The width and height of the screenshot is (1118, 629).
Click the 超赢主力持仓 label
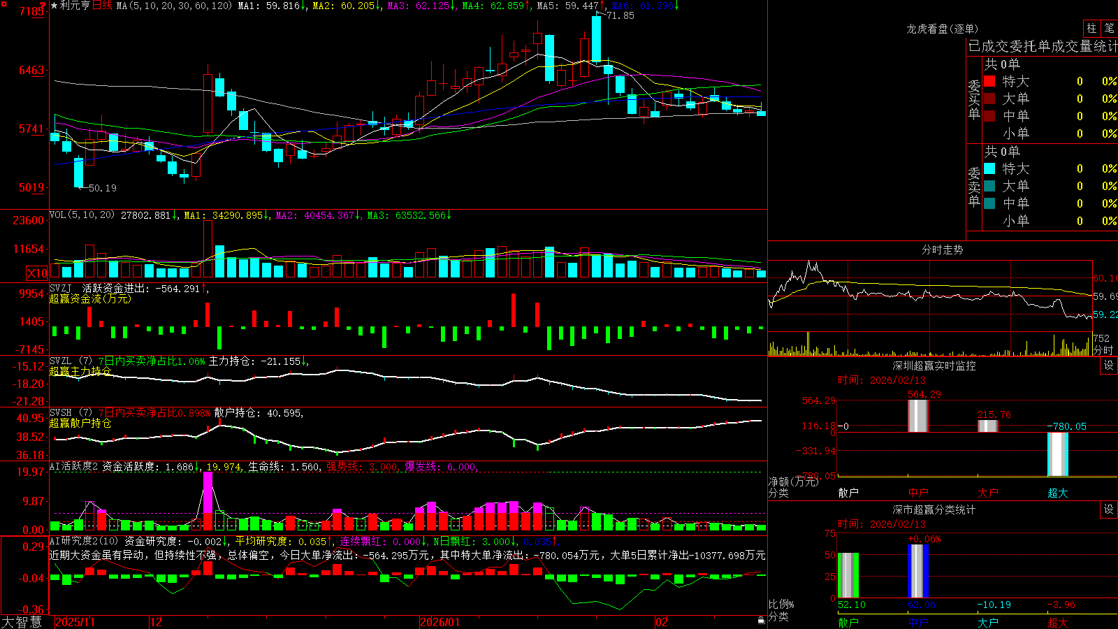point(80,371)
